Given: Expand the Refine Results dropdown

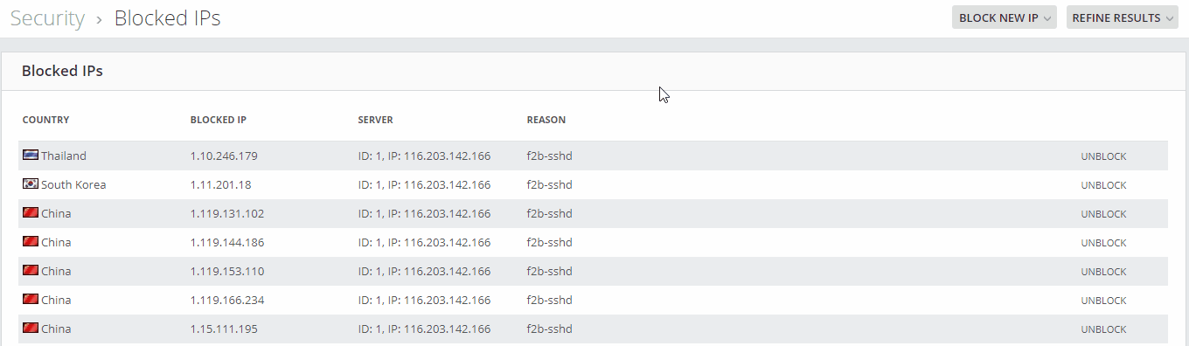Looking at the screenshot, I should [x=1123, y=17].
